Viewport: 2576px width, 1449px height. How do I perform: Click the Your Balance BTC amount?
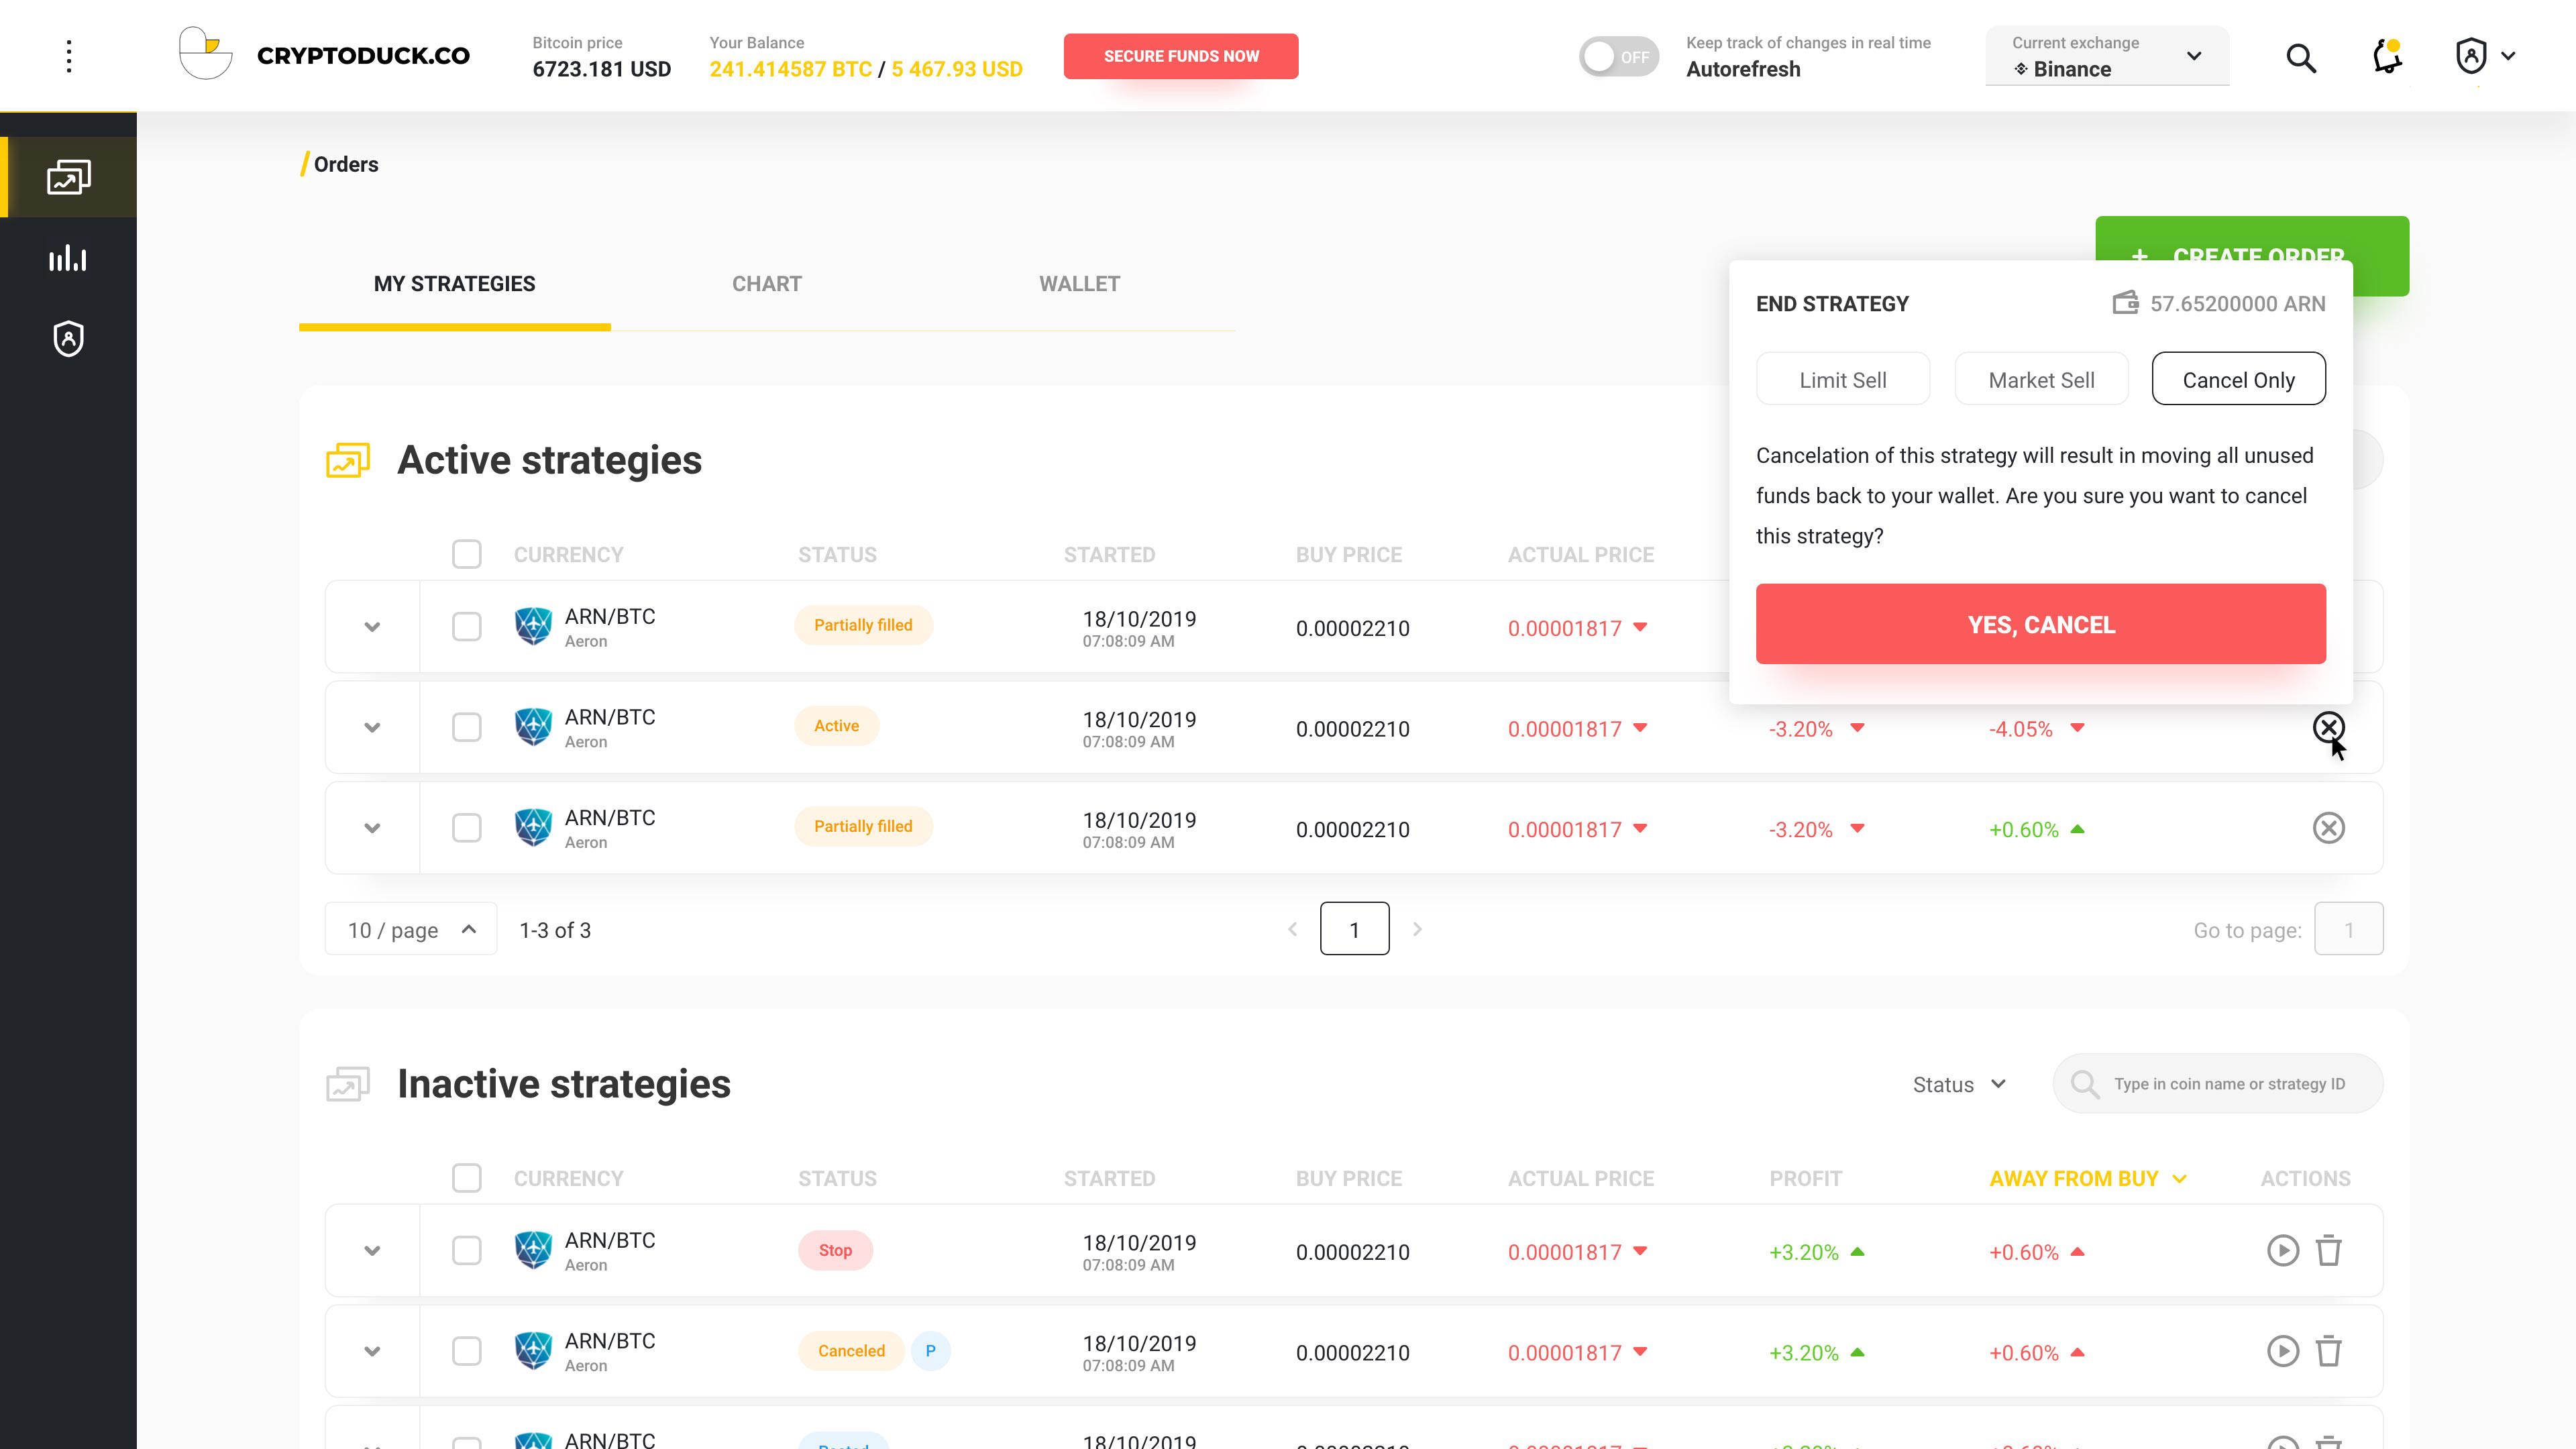[x=790, y=69]
